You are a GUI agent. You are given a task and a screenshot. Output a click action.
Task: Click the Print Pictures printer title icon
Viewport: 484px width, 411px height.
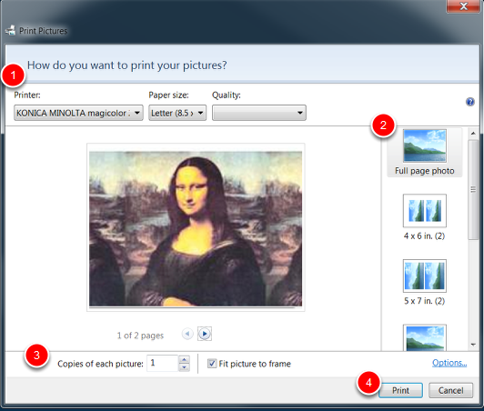(x=10, y=30)
